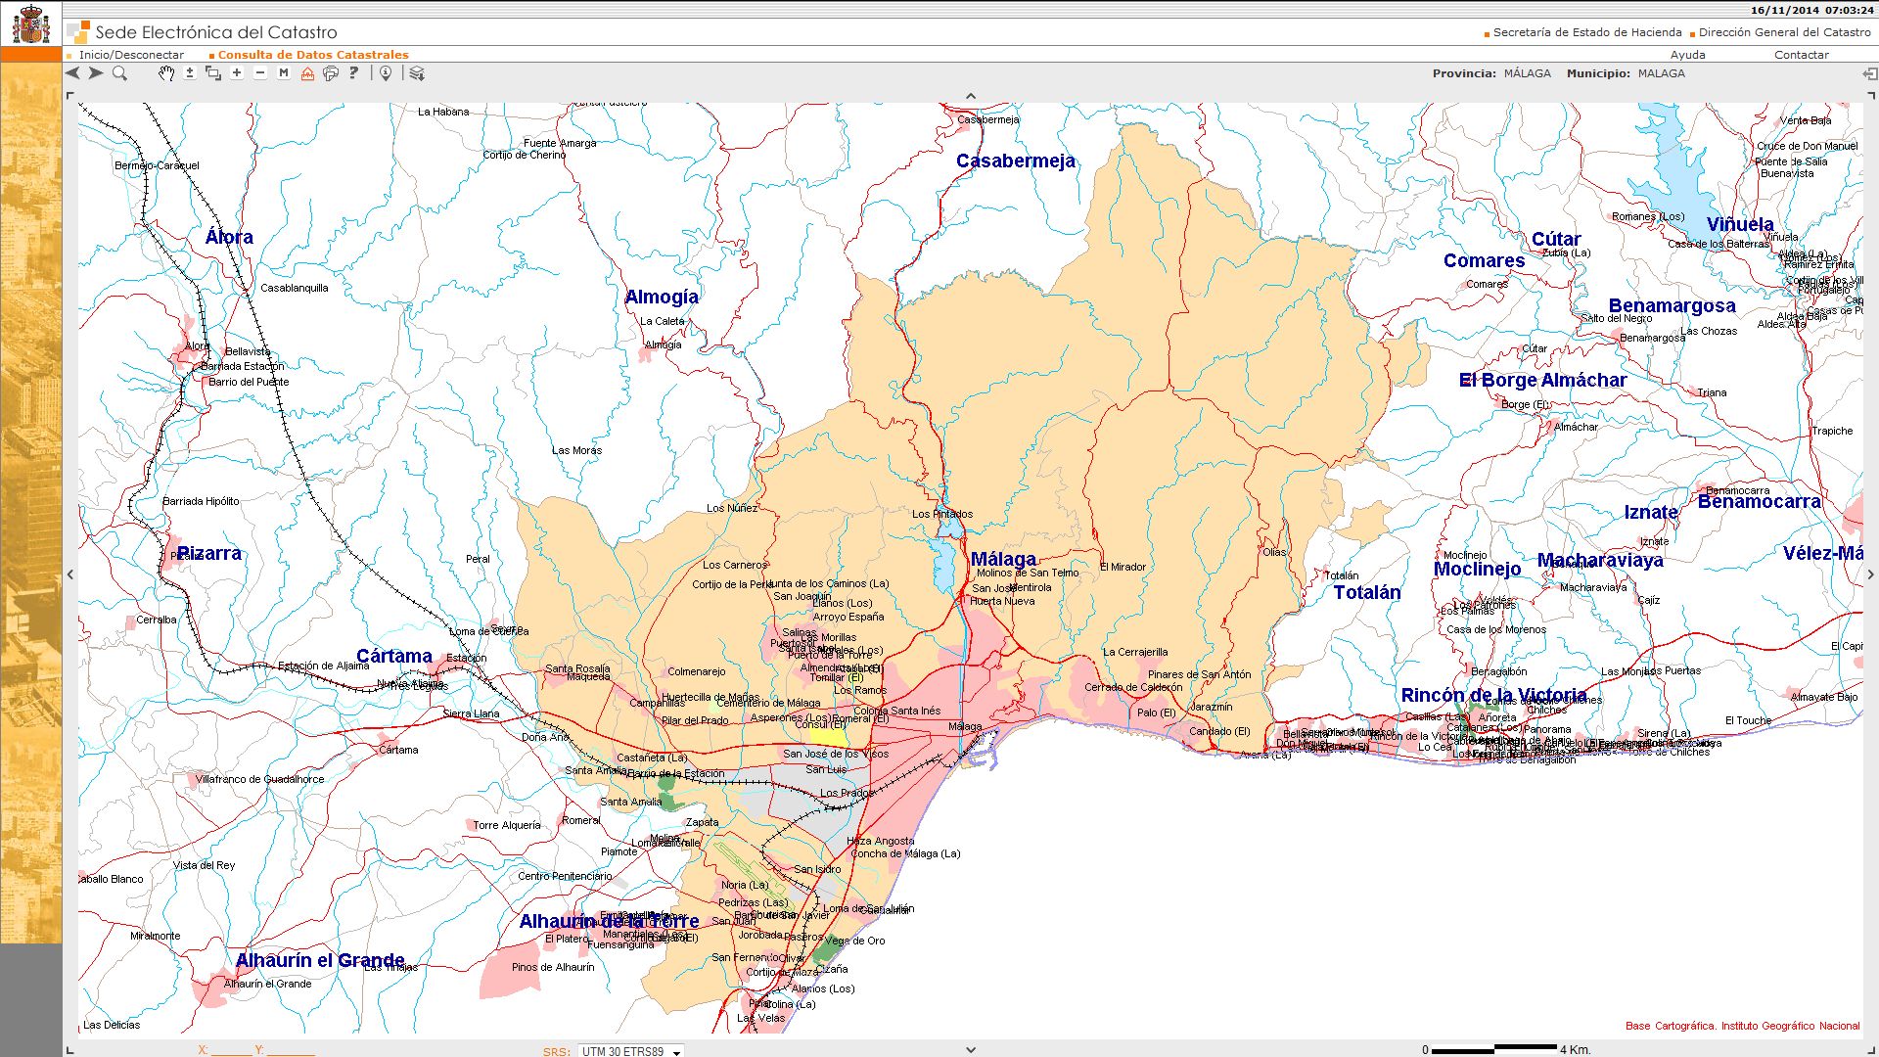The height and width of the screenshot is (1057, 1879).
Task: Click the Alhaurín el Grande label
Action: 320,960
